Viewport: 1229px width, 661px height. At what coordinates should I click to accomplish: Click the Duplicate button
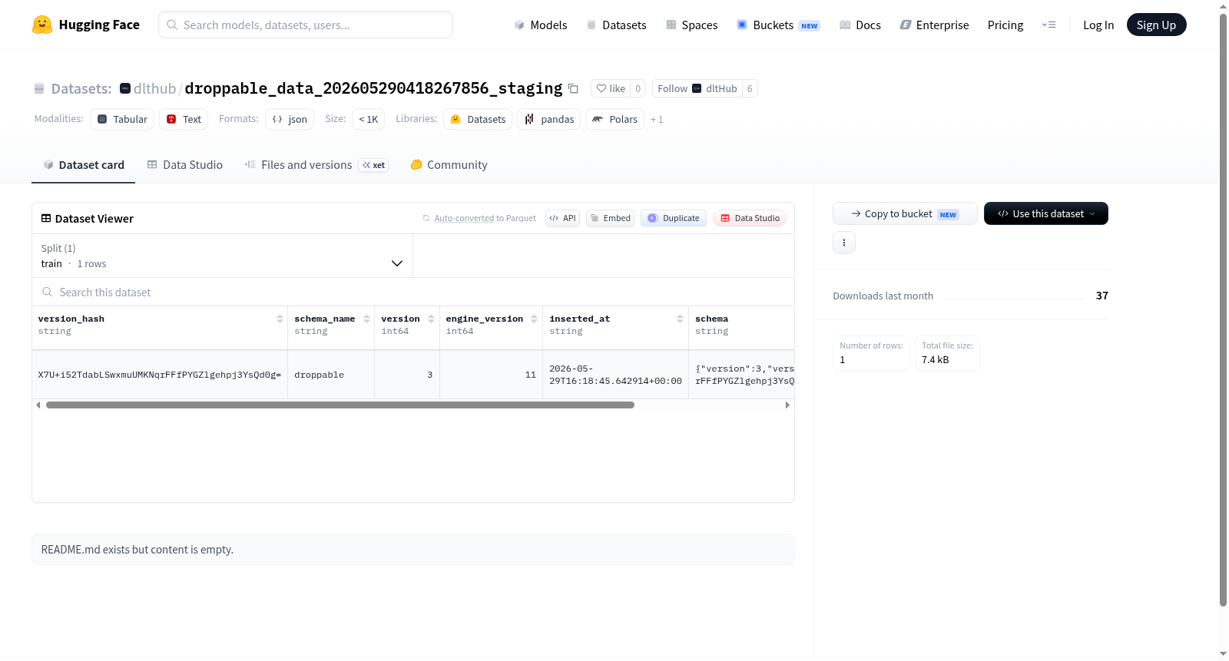[674, 218]
